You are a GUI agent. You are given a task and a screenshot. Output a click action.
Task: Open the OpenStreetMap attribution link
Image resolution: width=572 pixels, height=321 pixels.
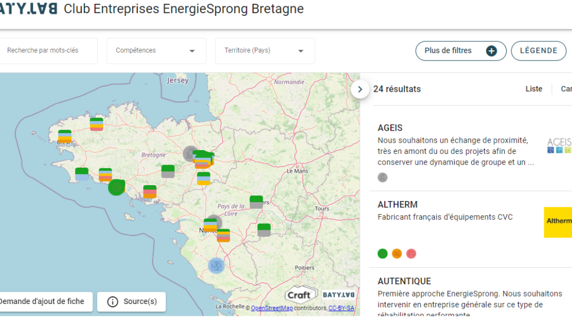click(272, 308)
